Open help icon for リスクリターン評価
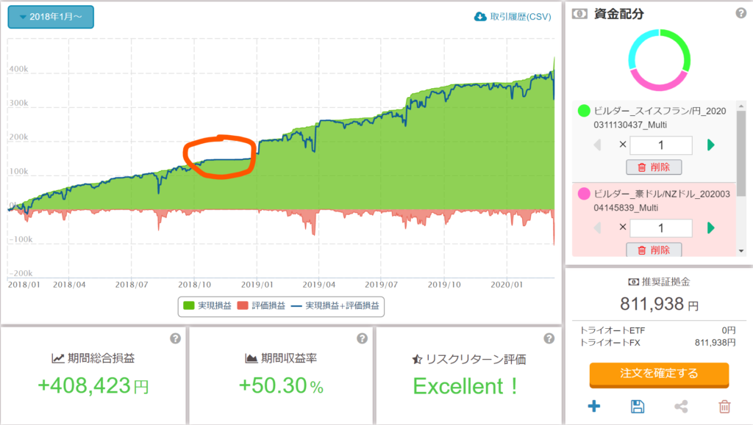Viewport: 753px width, 425px height. pos(549,338)
